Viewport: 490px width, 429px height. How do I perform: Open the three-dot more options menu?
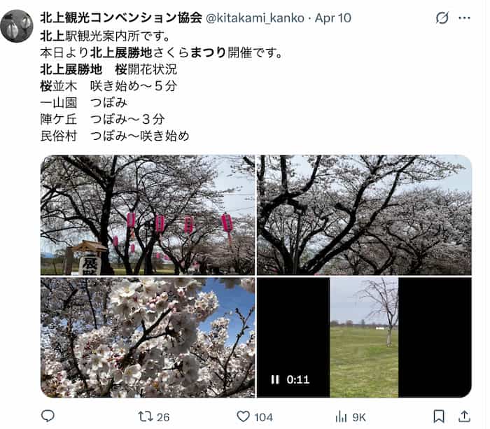point(464,17)
